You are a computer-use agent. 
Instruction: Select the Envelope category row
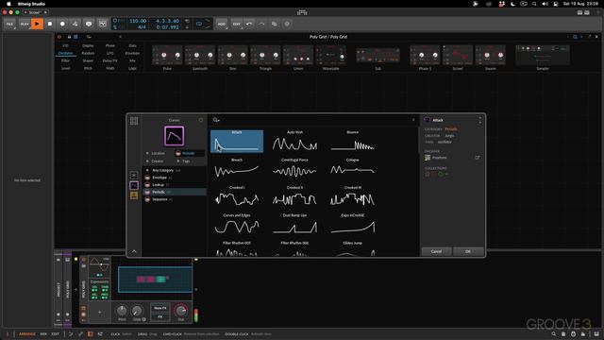pos(174,178)
